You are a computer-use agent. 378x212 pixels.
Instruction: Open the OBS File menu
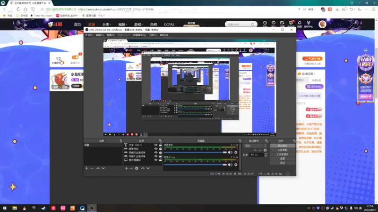(89, 35)
